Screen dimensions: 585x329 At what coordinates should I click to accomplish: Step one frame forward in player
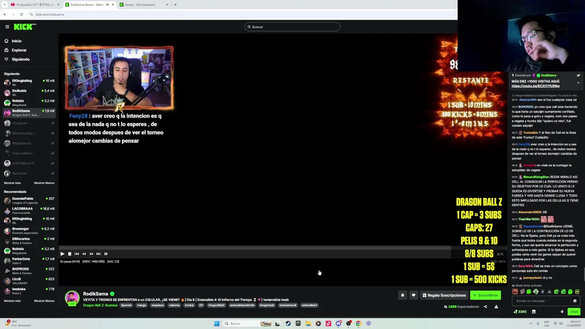coord(106,254)
